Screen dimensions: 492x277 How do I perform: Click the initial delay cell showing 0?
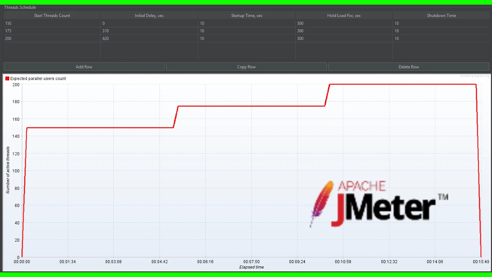(149, 23)
